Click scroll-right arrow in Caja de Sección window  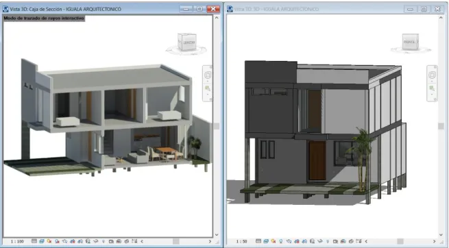(x=210, y=241)
